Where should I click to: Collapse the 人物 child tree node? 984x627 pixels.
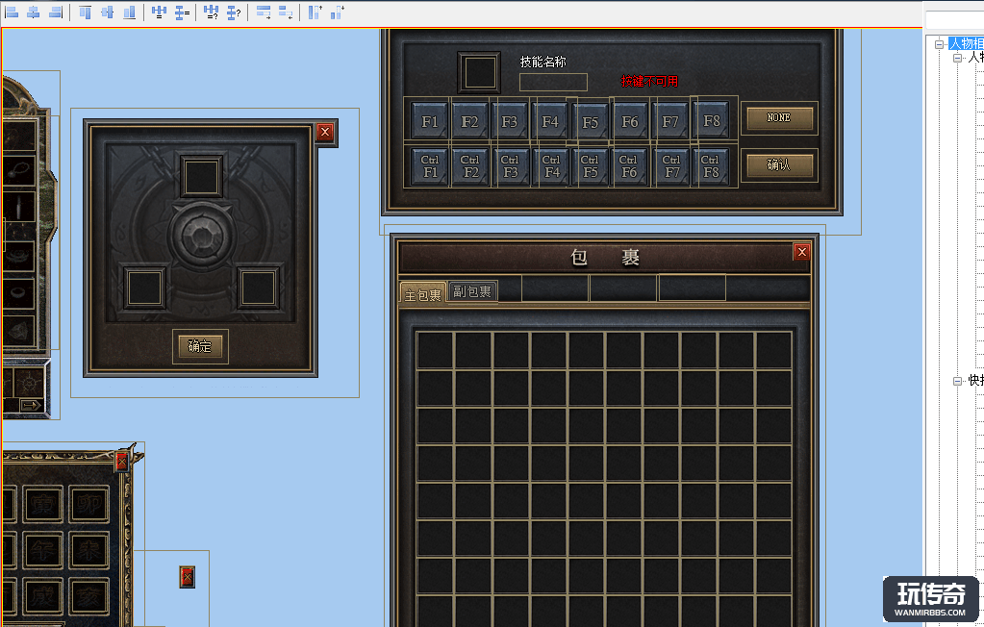click(x=958, y=58)
